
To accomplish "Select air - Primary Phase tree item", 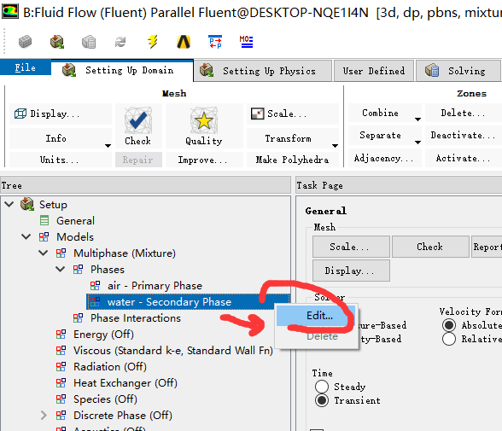I will click(155, 285).
